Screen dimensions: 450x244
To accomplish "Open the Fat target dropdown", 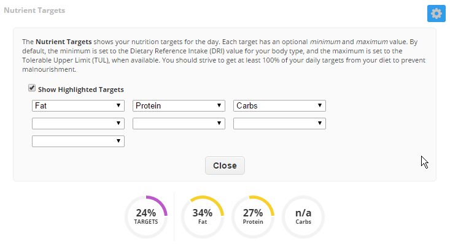I will click(x=78, y=106).
